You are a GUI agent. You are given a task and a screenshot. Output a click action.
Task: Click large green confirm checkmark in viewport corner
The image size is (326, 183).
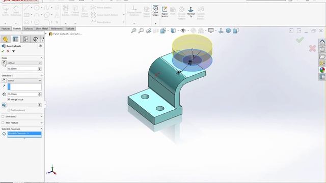pyautogui.click(x=300, y=40)
